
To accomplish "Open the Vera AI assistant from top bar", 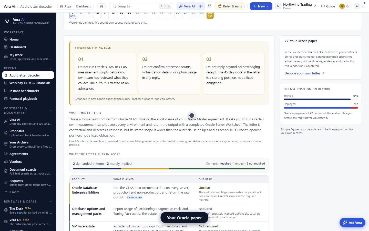I will [x=187, y=6].
